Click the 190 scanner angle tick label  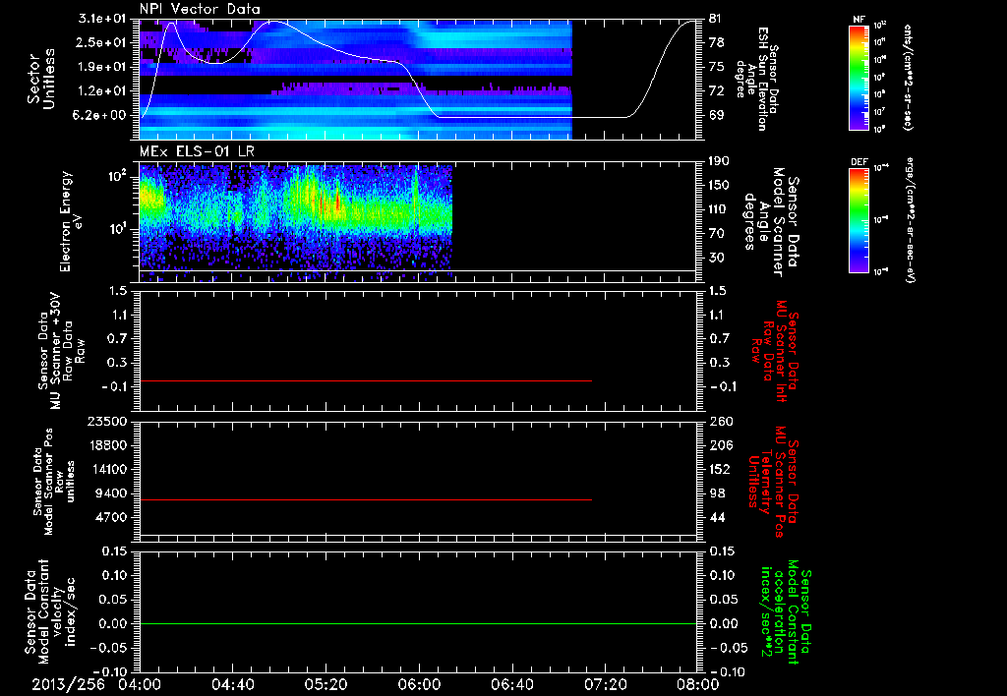pyautogui.click(x=719, y=161)
